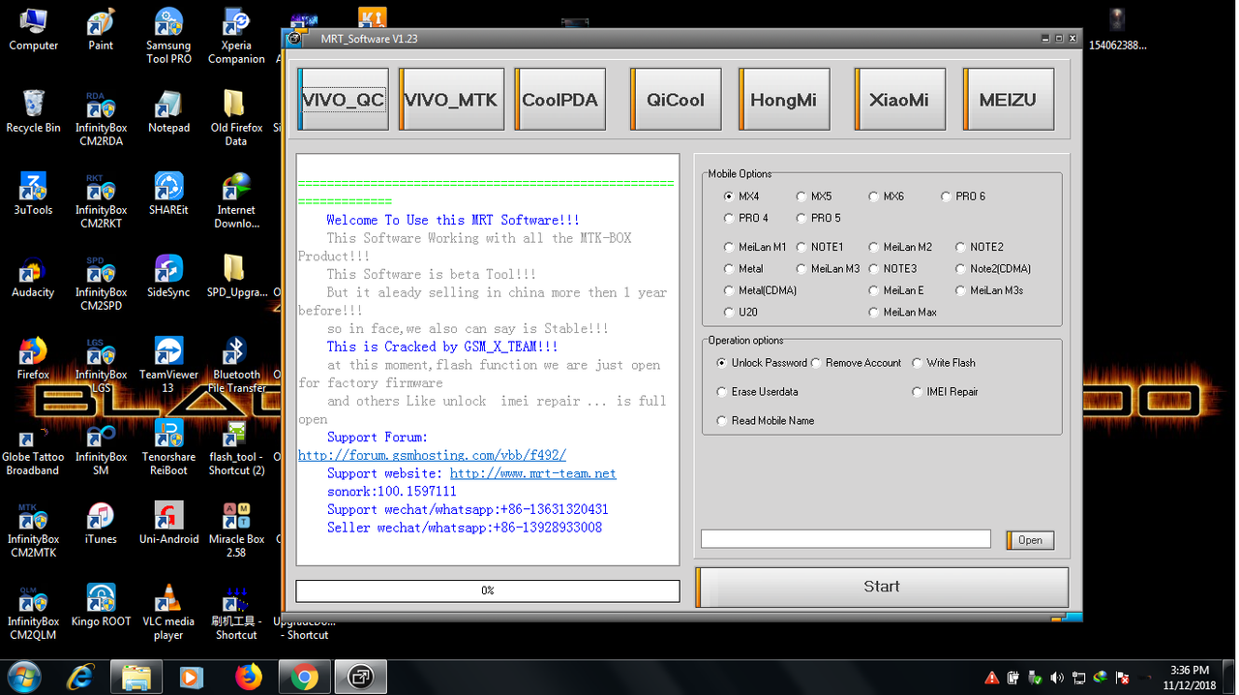Screen dimensions: 1239x695
Task: Switch to the HongMi tab
Action: pos(783,100)
